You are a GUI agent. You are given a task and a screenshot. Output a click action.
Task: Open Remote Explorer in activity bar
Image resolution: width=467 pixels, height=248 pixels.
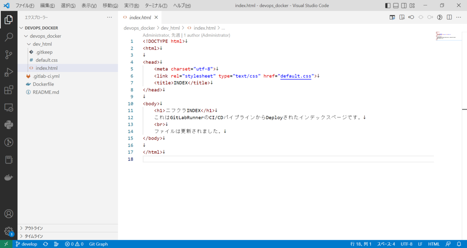point(9,108)
